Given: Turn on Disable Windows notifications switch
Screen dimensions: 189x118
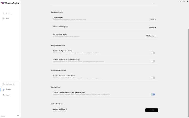Looking at the screenshot, I should pyautogui.click(x=153, y=78).
